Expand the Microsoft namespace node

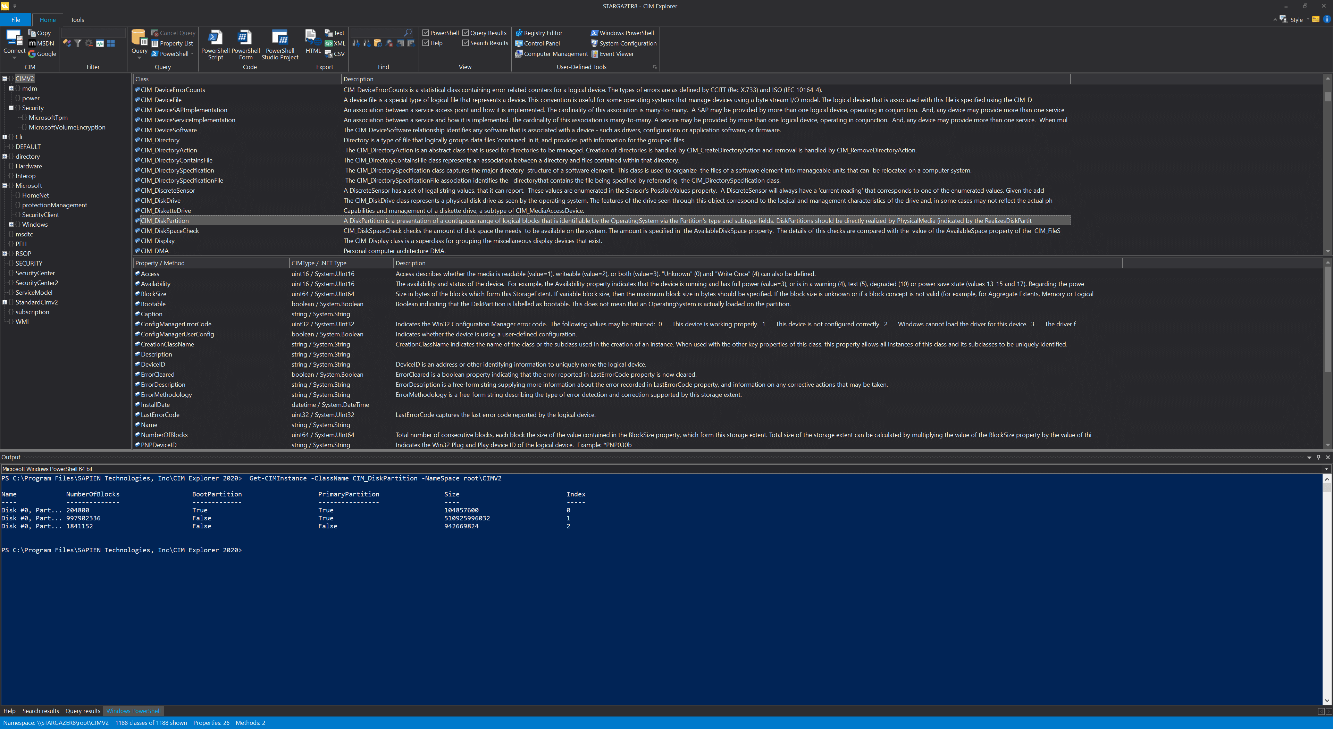click(x=5, y=185)
